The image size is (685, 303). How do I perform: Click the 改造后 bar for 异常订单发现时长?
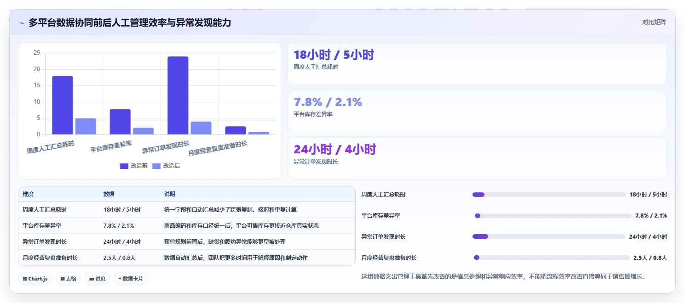(x=201, y=128)
